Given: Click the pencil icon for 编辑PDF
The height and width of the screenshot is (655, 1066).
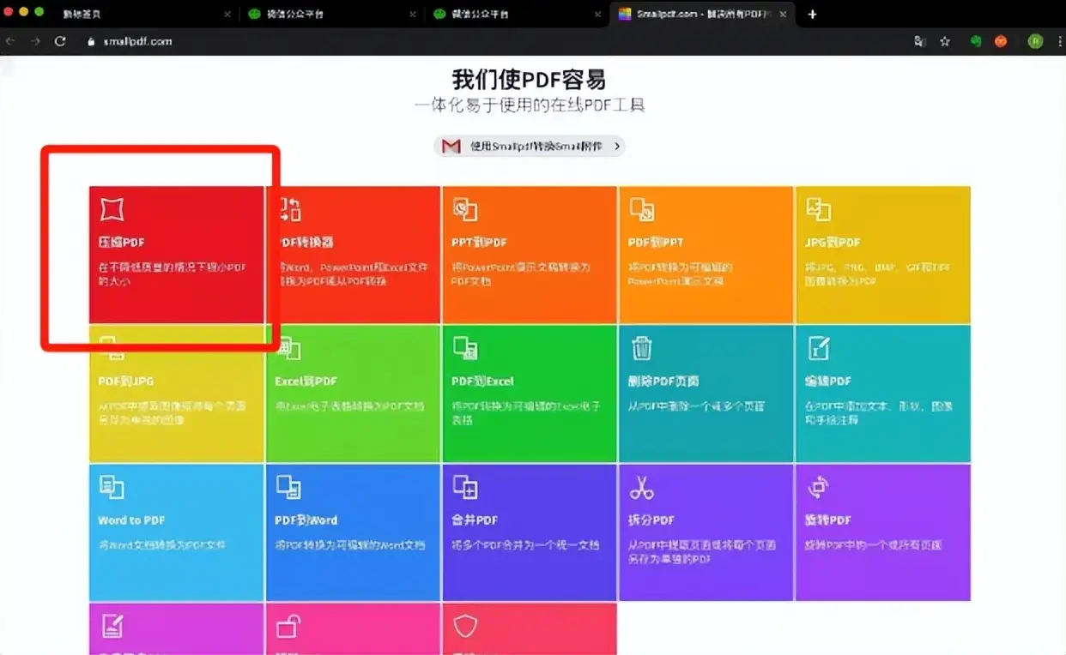Looking at the screenshot, I should click(x=819, y=348).
